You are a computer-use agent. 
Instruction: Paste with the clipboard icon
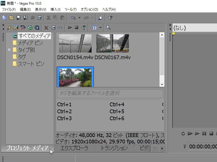click(62, 18)
